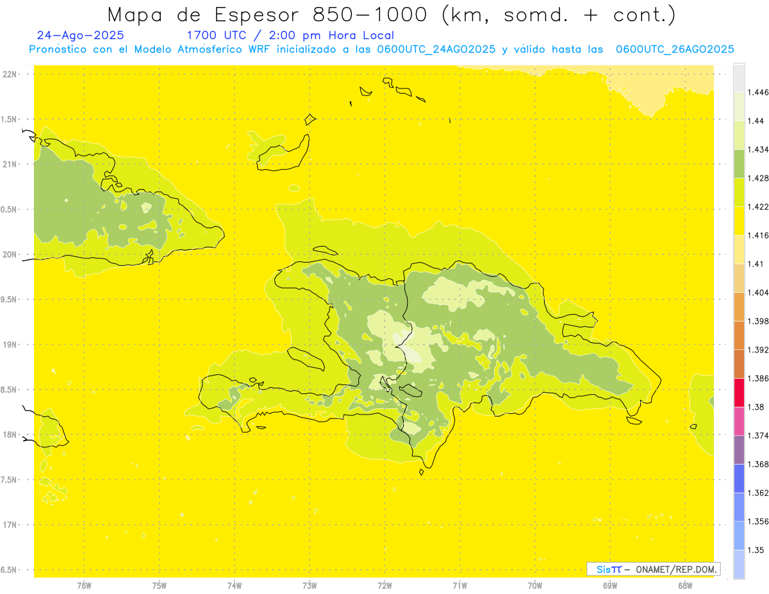Click the legend value 1.446
Image resolution: width=769 pixels, height=594 pixels.
(758, 92)
